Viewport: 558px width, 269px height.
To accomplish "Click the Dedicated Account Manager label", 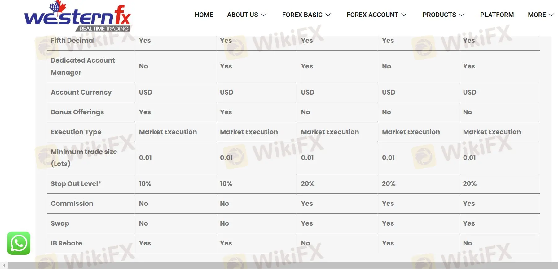I will (x=83, y=66).
